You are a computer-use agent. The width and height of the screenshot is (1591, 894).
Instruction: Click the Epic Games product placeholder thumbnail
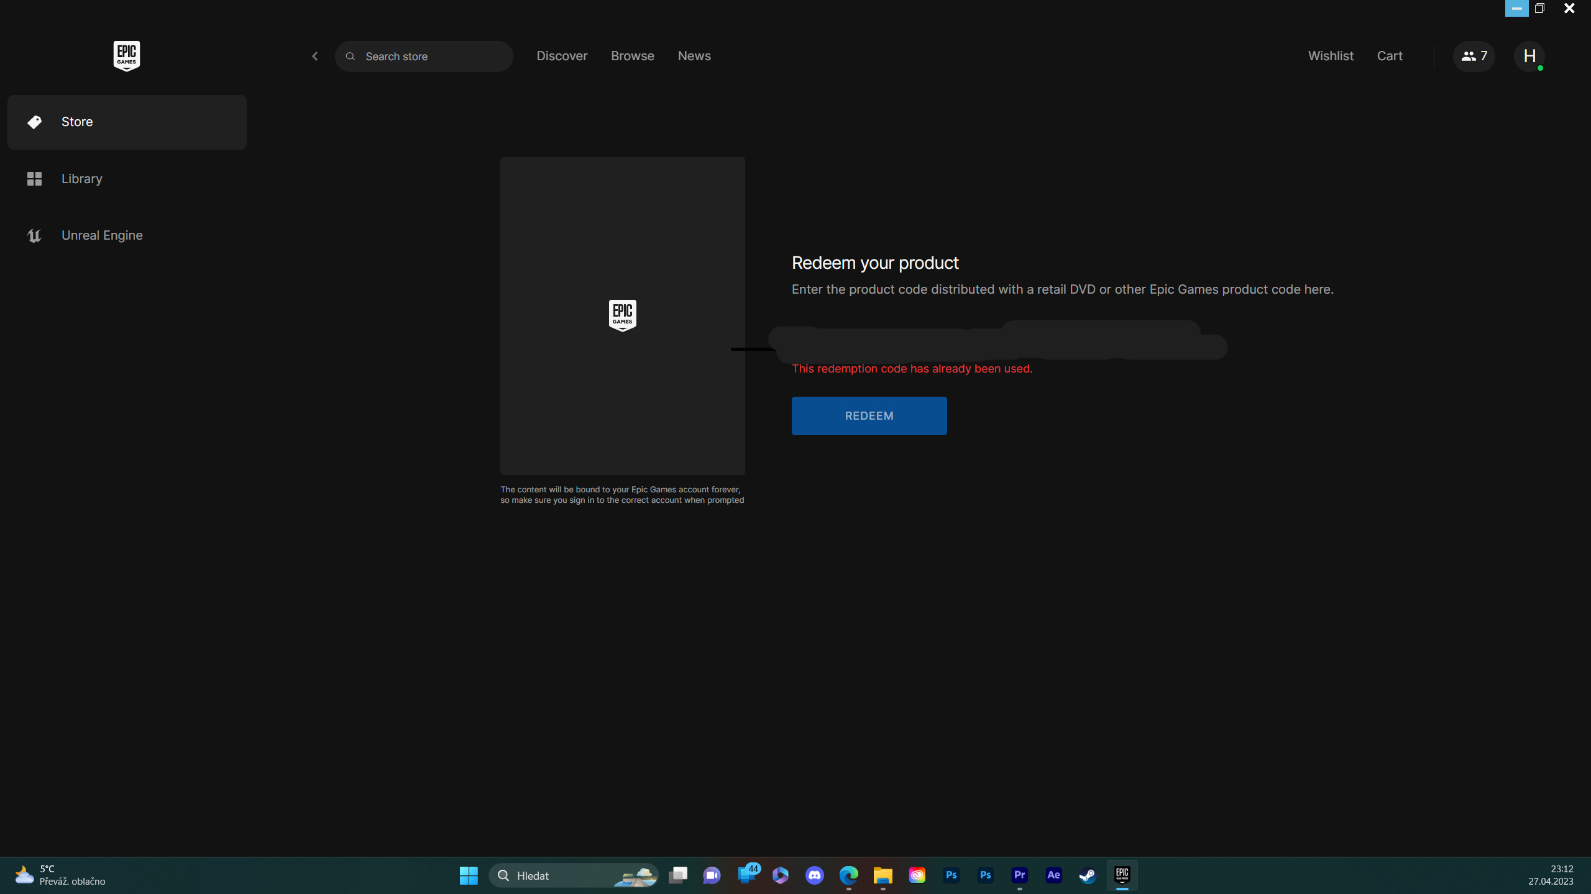point(622,315)
